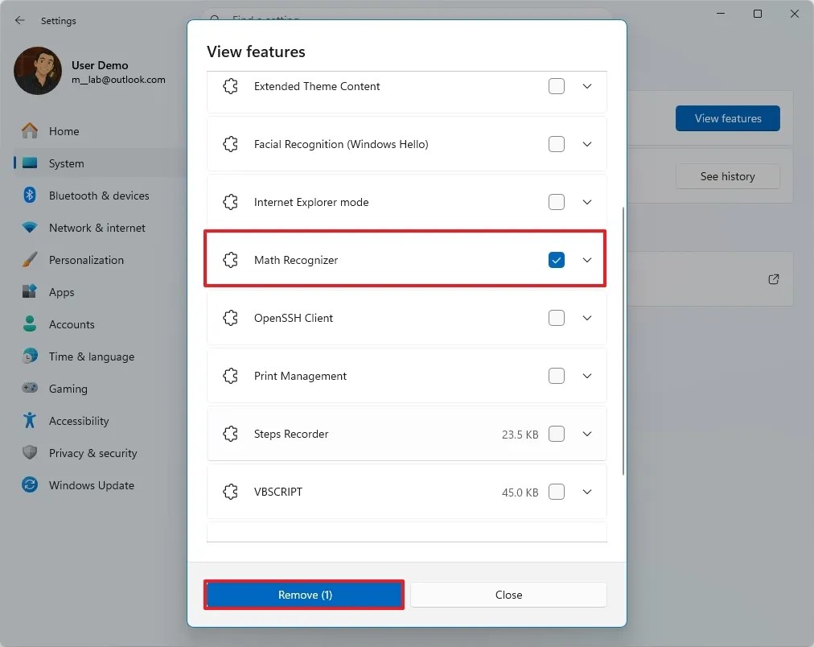Click the Accessibility figure icon
814x647 pixels.
(30, 420)
